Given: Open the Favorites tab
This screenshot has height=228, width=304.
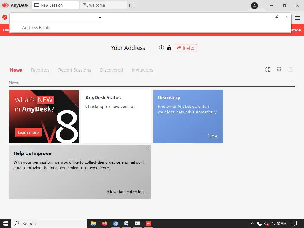Looking at the screenshot, I should (40, 70).
